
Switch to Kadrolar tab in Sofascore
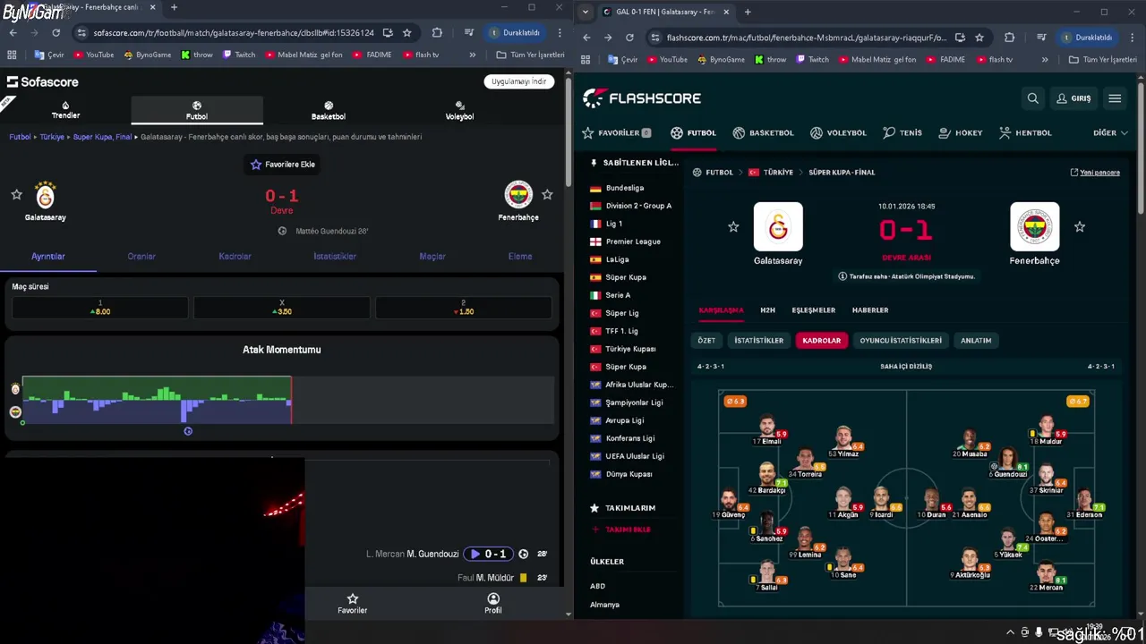tap(235, 257)
